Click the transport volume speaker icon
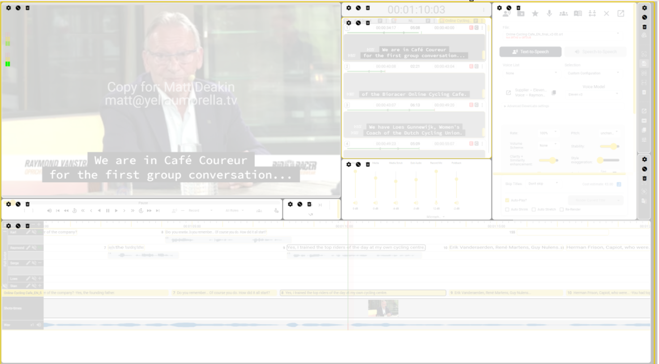The image size is (659, 364). click(49, 210)
